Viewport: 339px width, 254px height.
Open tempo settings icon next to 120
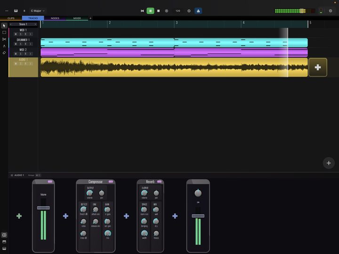point(189,11)
